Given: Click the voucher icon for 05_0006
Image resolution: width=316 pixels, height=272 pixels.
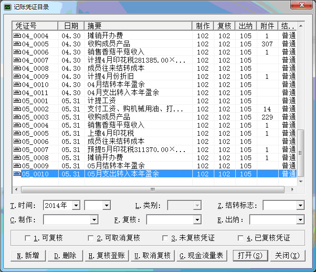Looking at the screenshot, I should pos(17,141).
